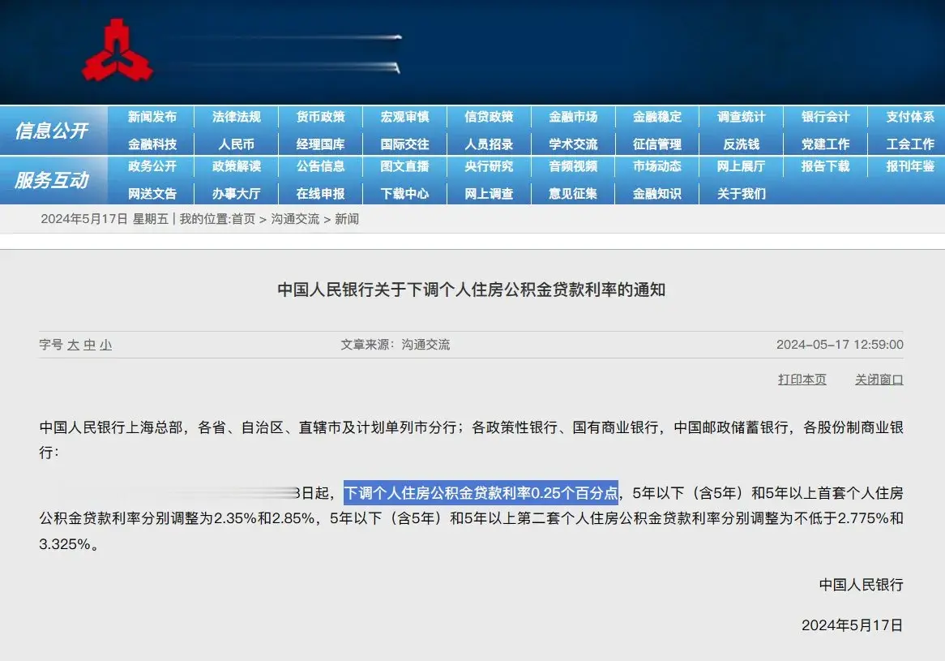This screenshot has height=661, width=945.
Task: Set font size to small 小
Action: click(x=105, y=345)
